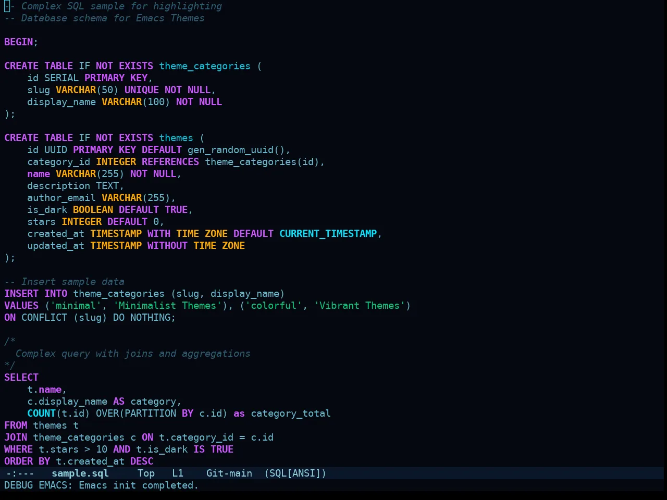This screenshot has height=500, width=667.
Task: Click the 'Complex query with joins' comment
Action: point(133,354)
